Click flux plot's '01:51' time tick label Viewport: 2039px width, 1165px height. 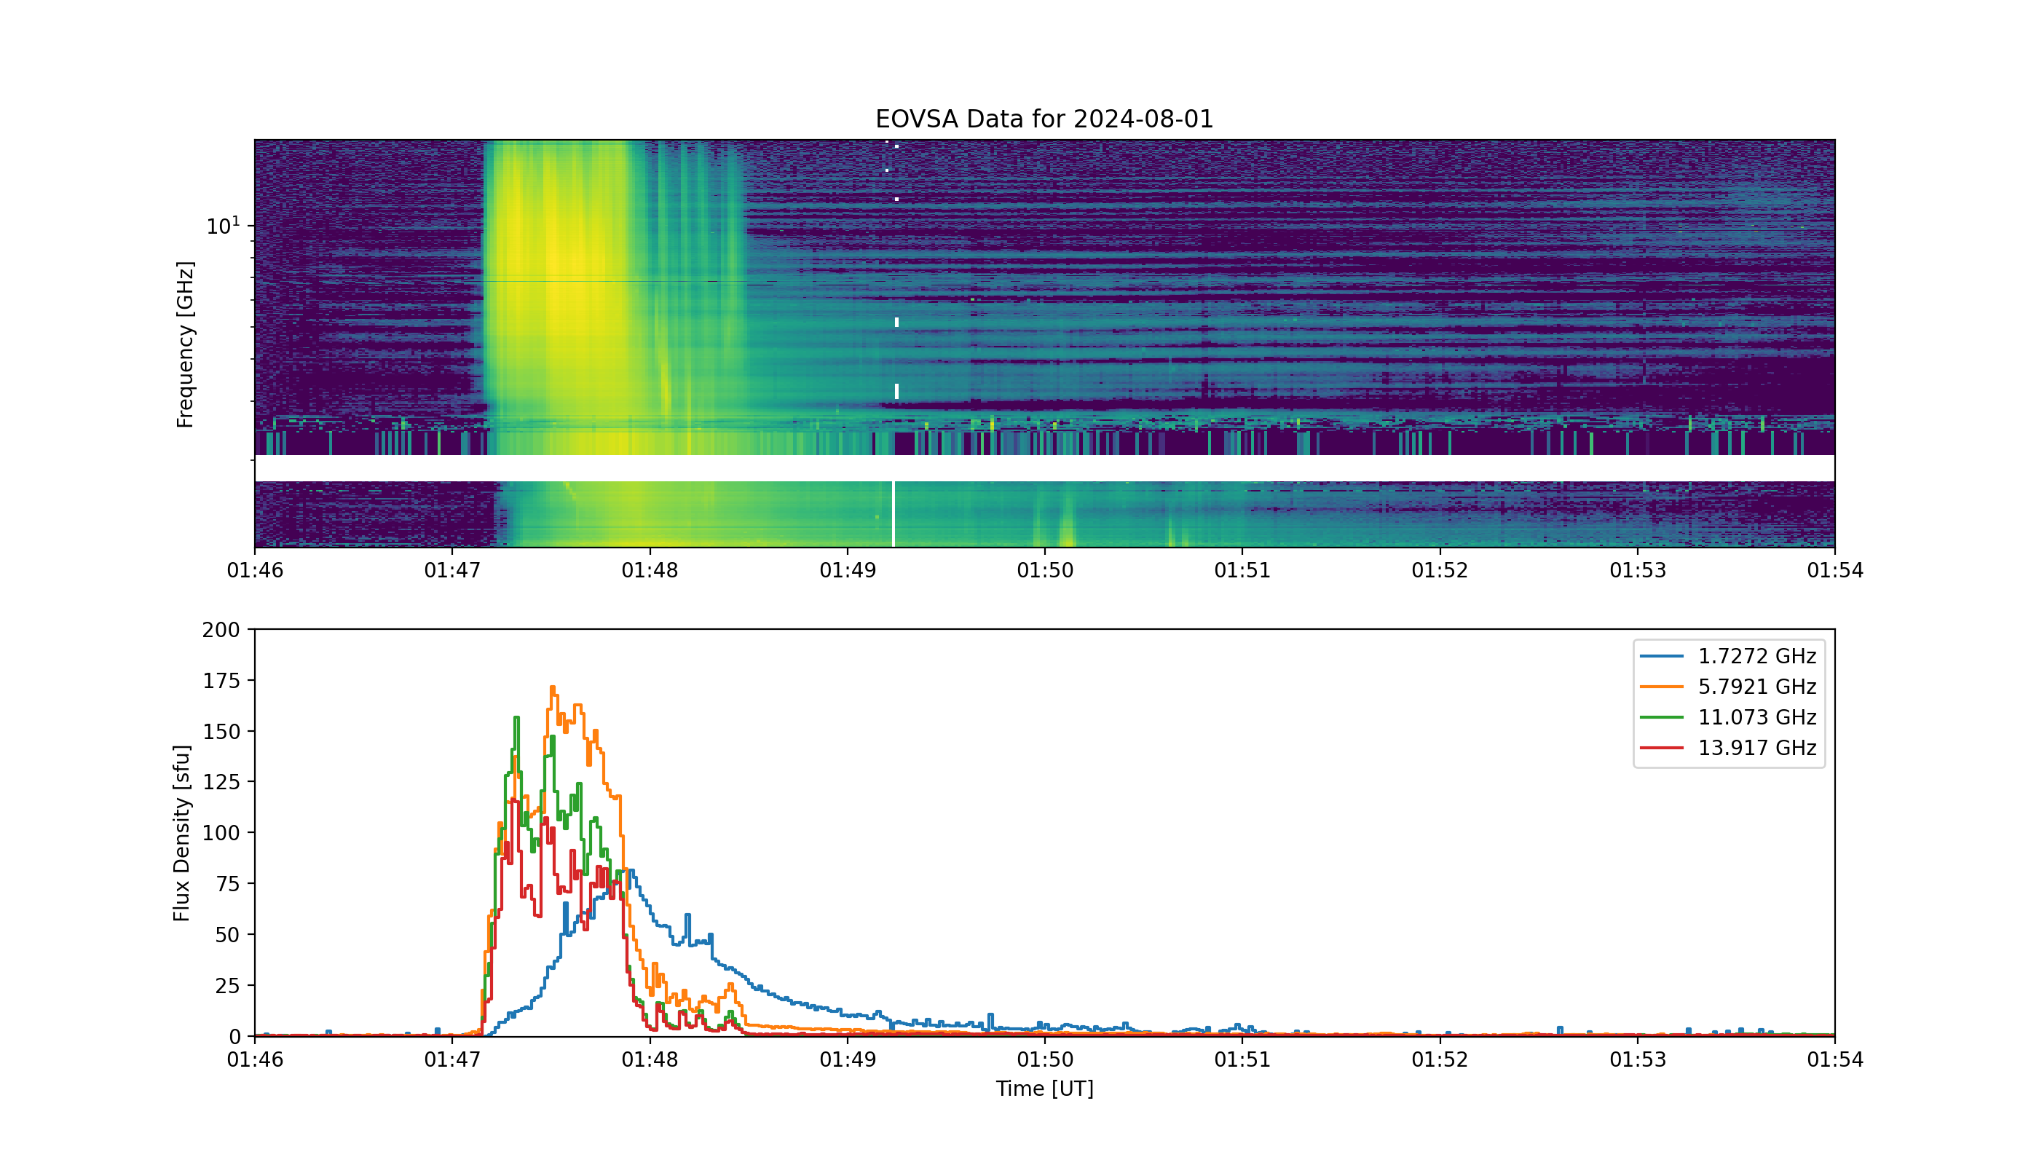click(1242, 1060)
